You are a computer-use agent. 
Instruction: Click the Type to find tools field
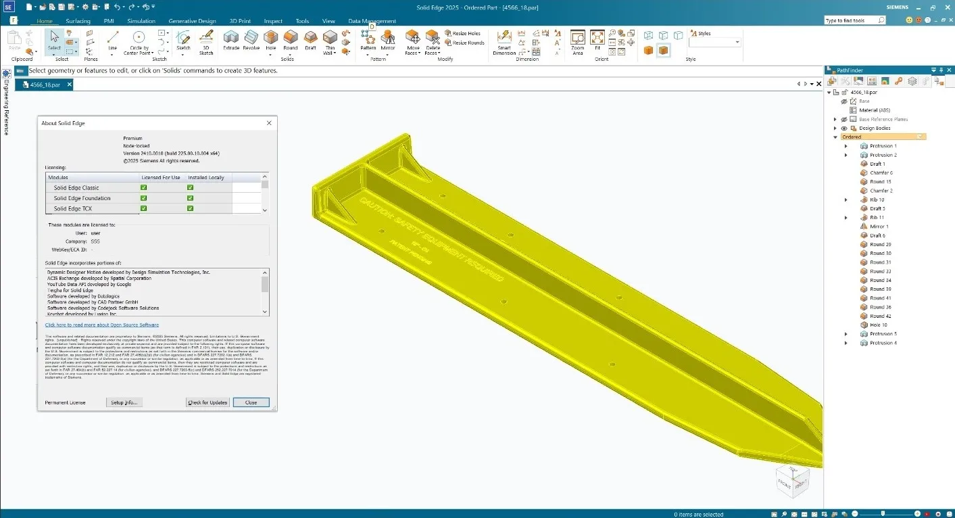(x=854, y=20)
